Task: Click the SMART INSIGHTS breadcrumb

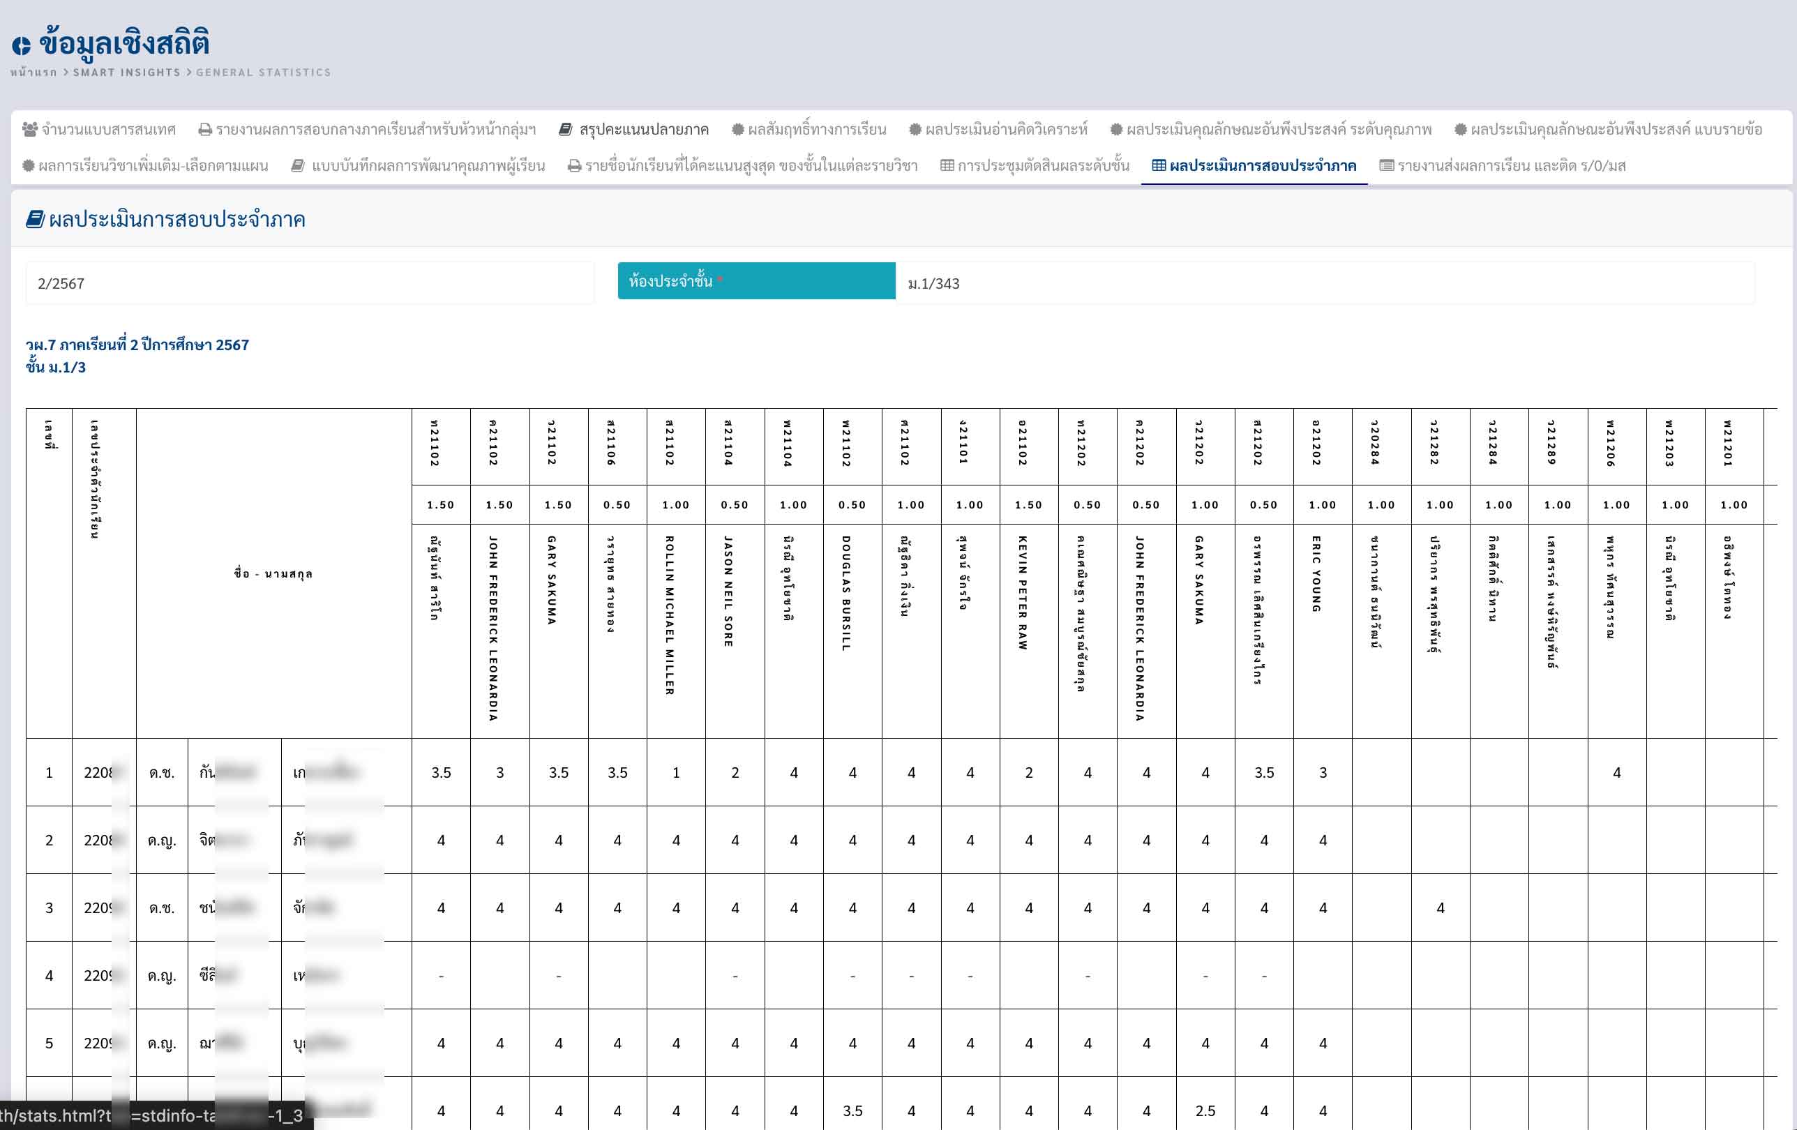Action: pyautogui.click(x=127, y=73)
